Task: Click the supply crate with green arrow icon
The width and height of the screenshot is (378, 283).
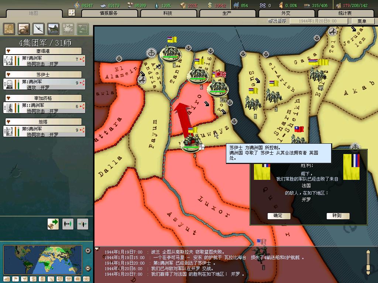Action: point(53,224)
